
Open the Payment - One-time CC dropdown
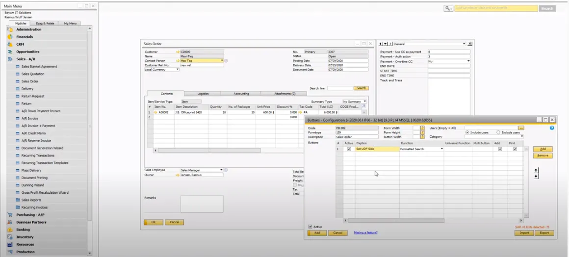coord(468,61)
